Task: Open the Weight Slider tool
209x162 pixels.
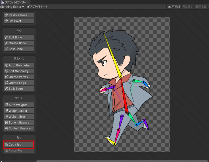Action: 19,111
